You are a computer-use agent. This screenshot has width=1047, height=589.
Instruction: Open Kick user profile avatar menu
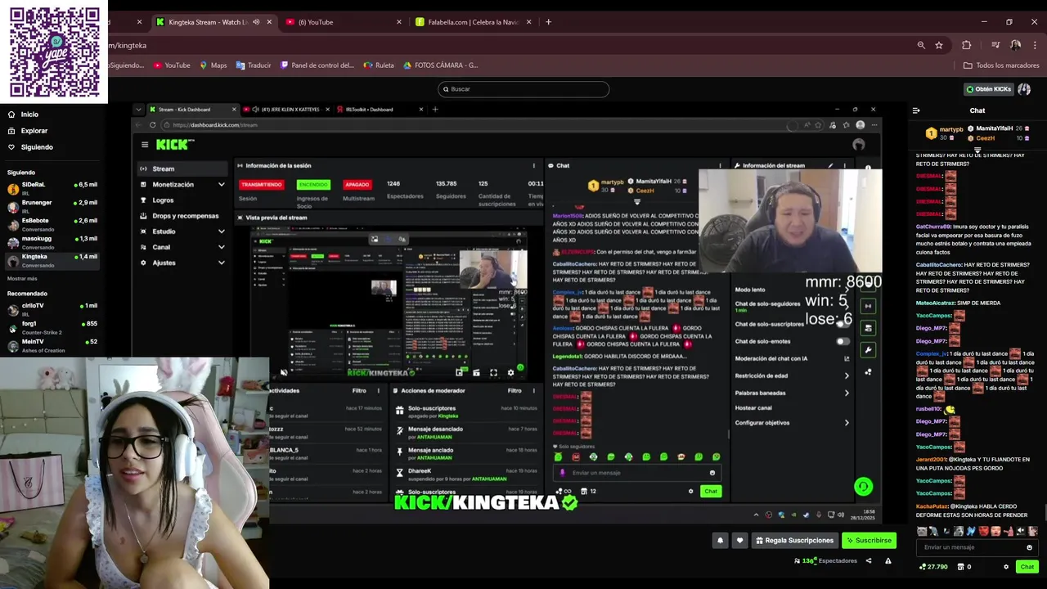coord(1024,88)
